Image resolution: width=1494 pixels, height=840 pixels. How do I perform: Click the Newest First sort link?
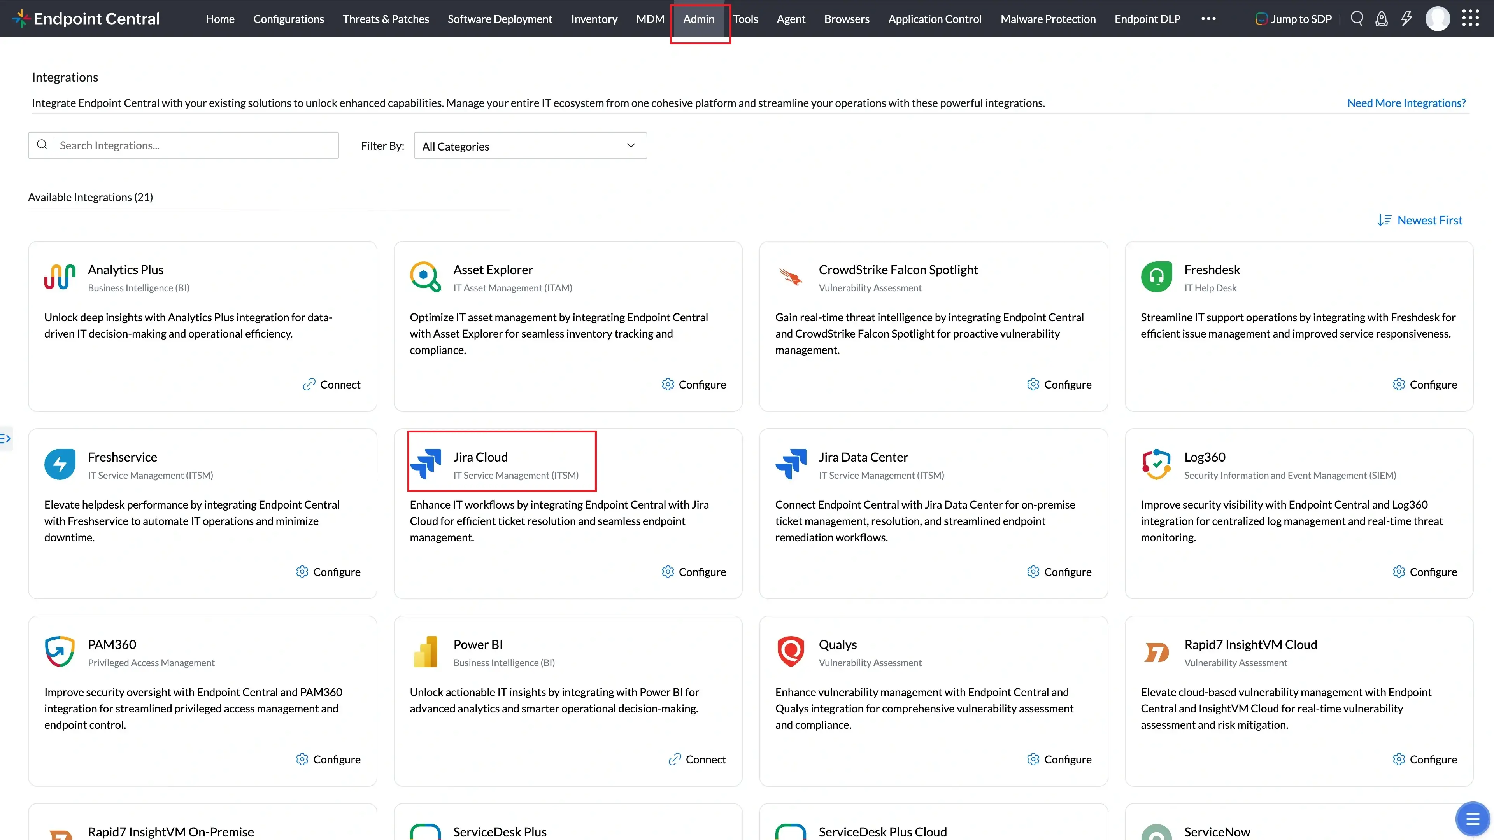tap(1430, 220)
